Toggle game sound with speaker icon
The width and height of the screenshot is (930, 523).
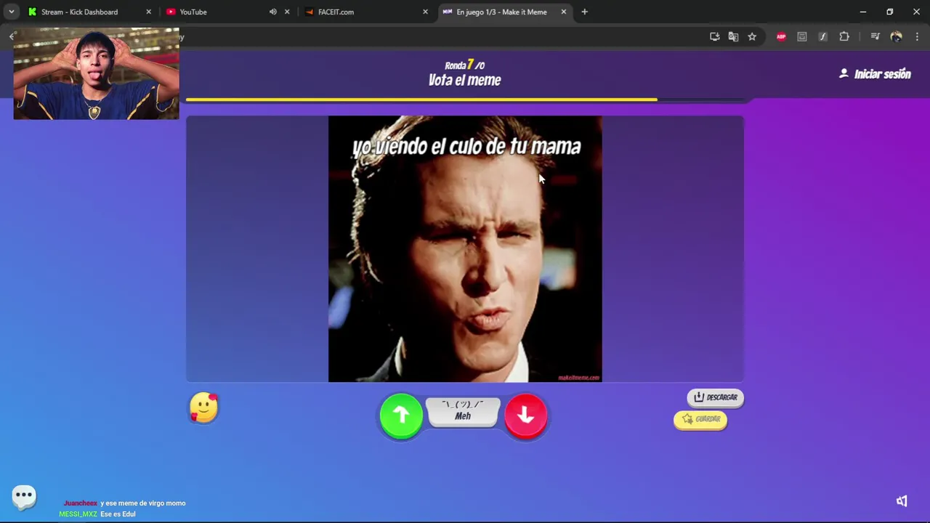tap(902, 500)
